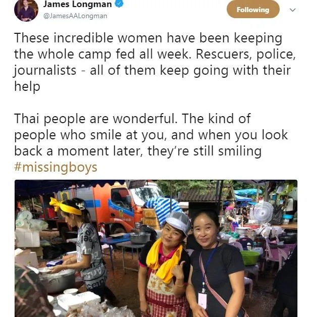Click the ID badge hanging on lanyard
The height and width of the screenshot is (317, 310).
tap(202, 300)
